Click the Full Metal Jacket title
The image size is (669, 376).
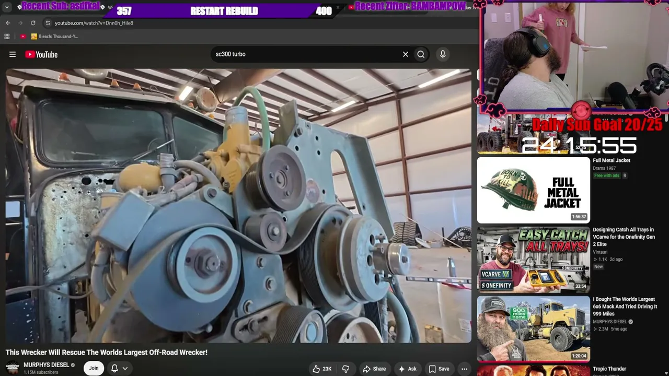point(612,160)
